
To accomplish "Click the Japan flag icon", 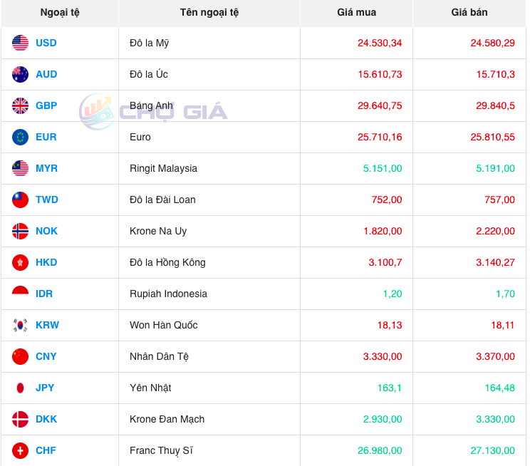I will [x=20, y=388].
